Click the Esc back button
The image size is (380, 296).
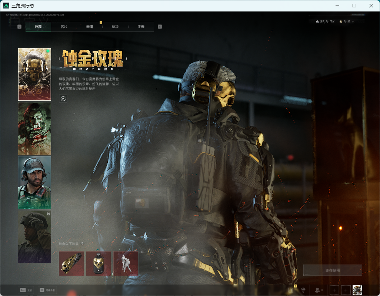pos(26,290)
